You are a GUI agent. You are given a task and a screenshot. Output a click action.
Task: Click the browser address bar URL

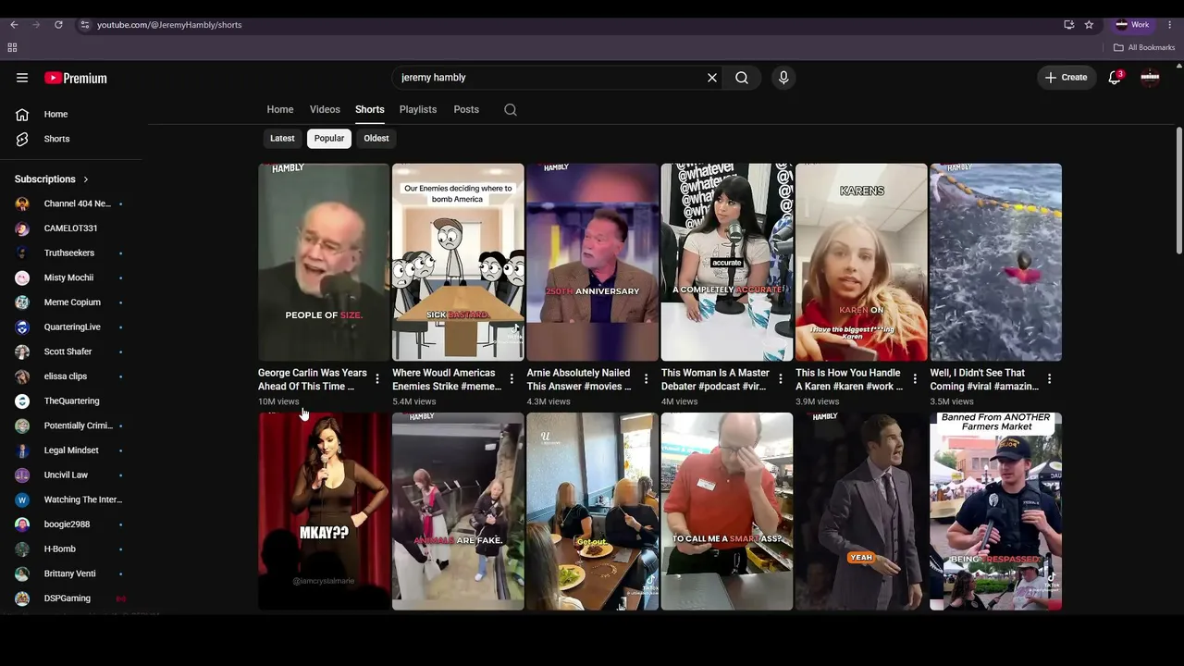169,25
